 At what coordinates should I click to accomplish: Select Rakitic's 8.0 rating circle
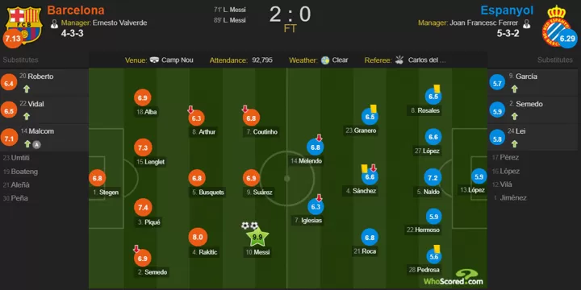pos(198,238)
